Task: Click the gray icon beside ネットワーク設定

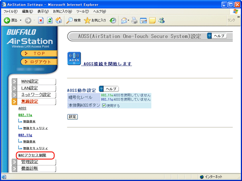Action: [15, 95]
